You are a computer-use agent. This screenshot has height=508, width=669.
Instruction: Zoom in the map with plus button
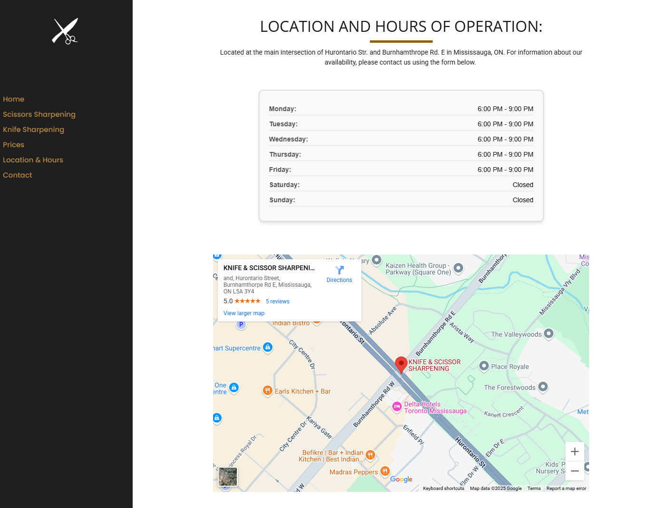tap(574, 452)
